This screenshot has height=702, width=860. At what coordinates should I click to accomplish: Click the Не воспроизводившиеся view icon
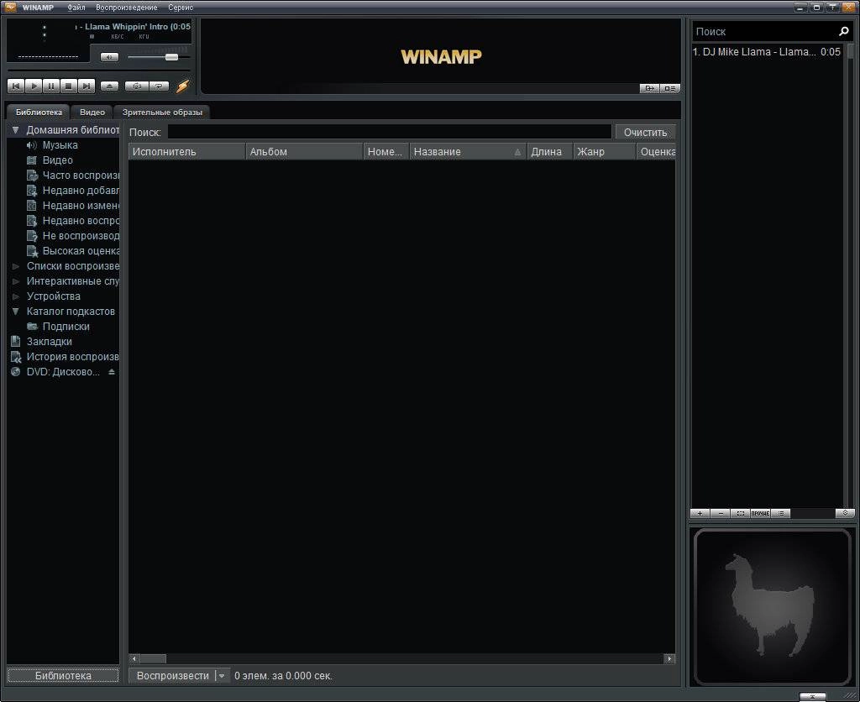(32, 236)
